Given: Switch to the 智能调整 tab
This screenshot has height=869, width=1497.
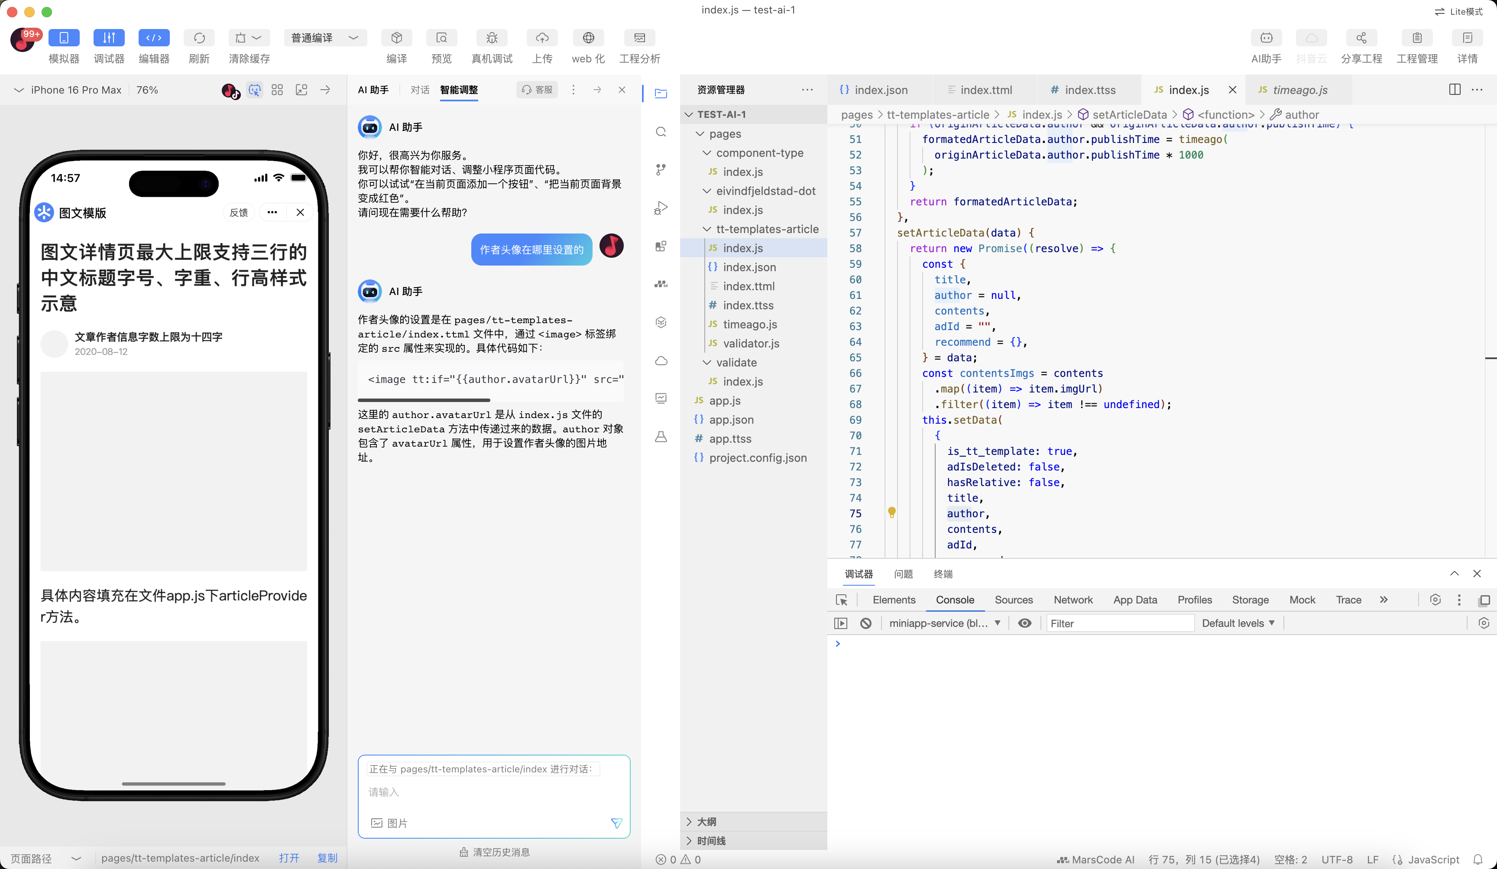Looking at the screenshot, I should 459,90.
